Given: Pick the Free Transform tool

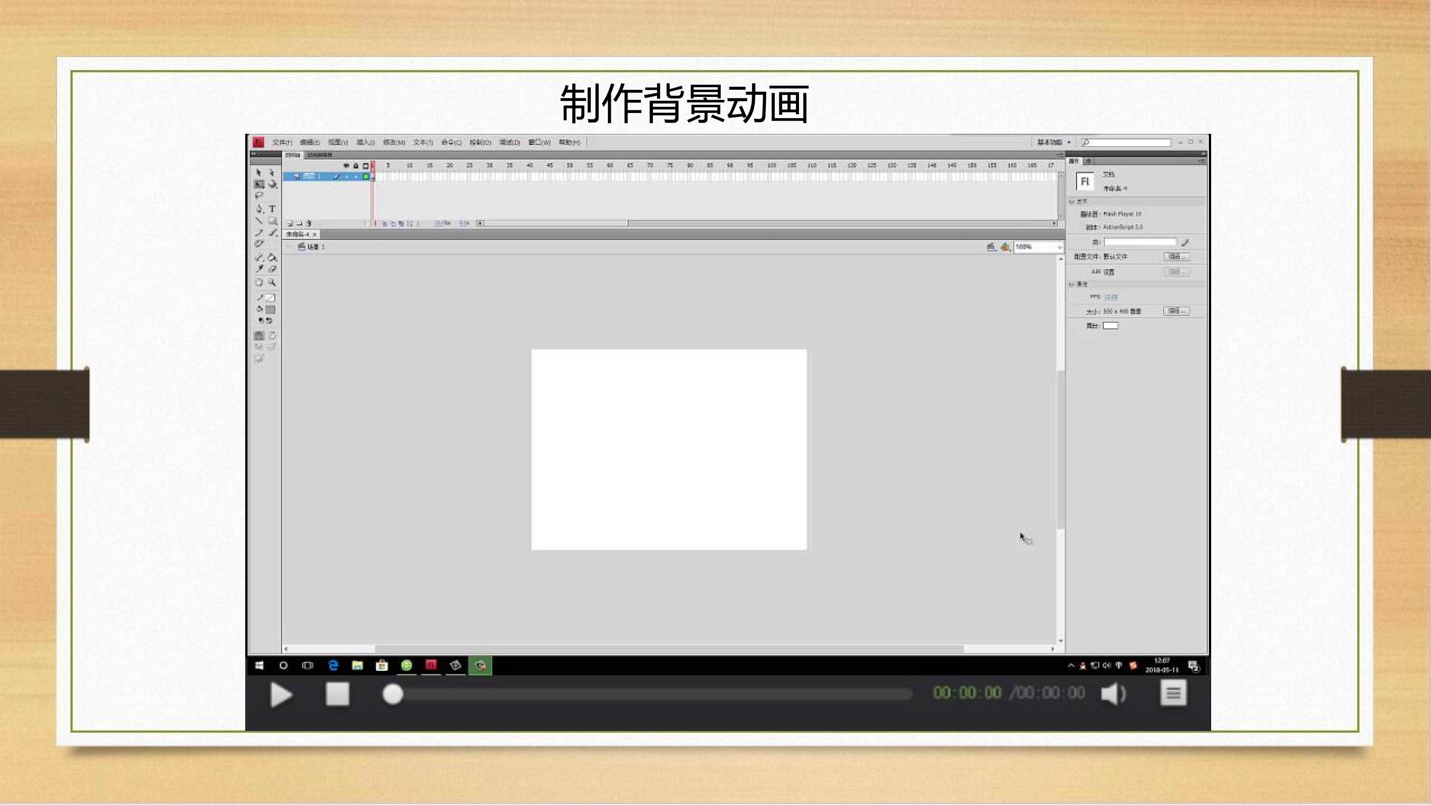Looking at the screenshot, I should coord(259,184).
